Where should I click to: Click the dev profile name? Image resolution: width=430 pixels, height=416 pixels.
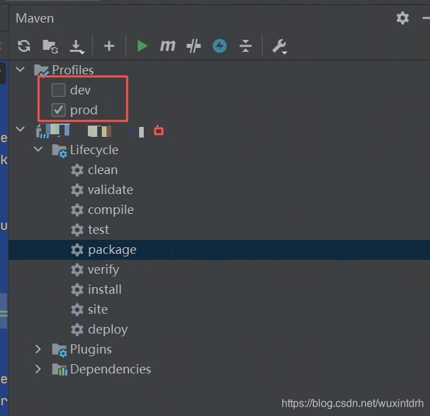81,90
